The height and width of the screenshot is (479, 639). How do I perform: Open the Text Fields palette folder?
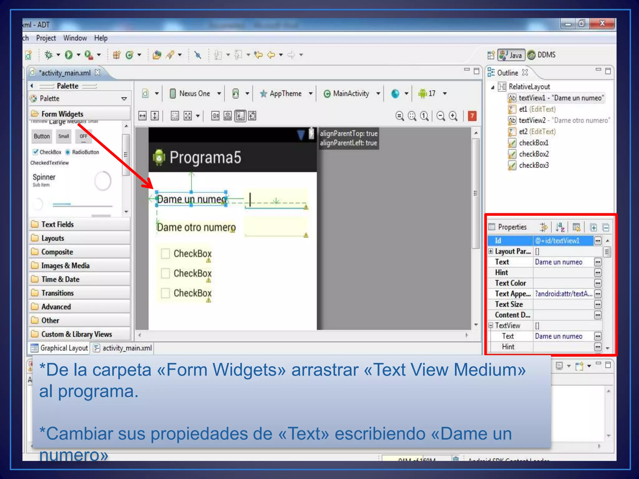click(80, 224)
